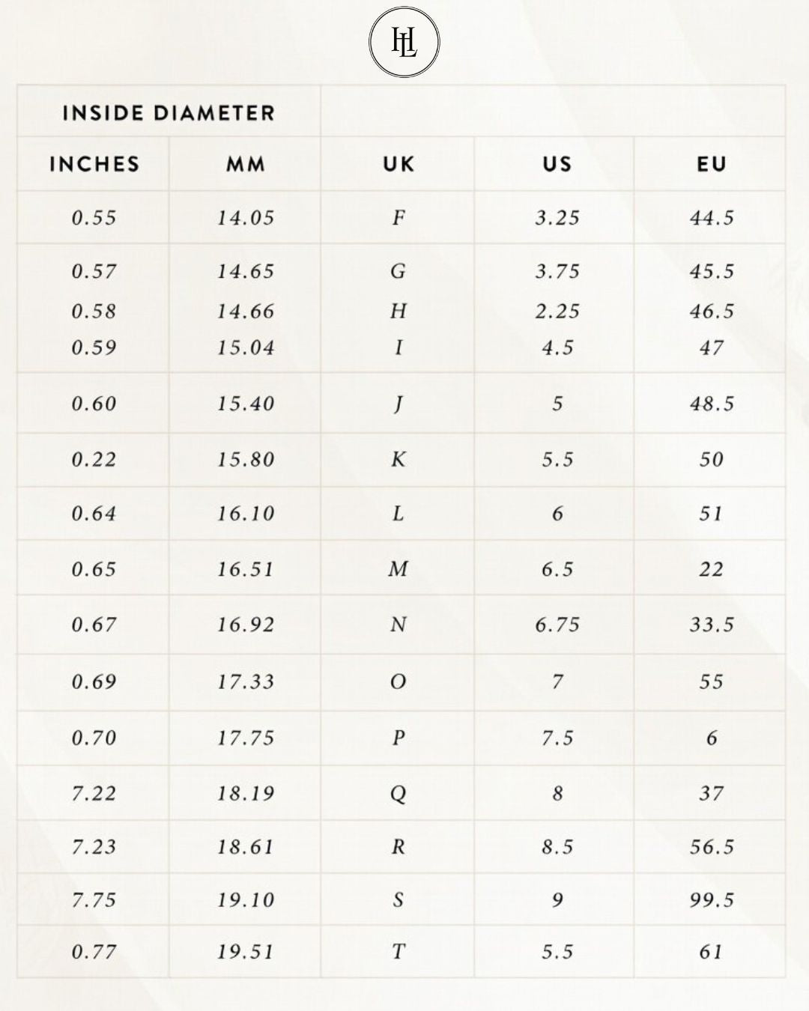Select the EU column header
809x1011 pixels.
point(711,164)
